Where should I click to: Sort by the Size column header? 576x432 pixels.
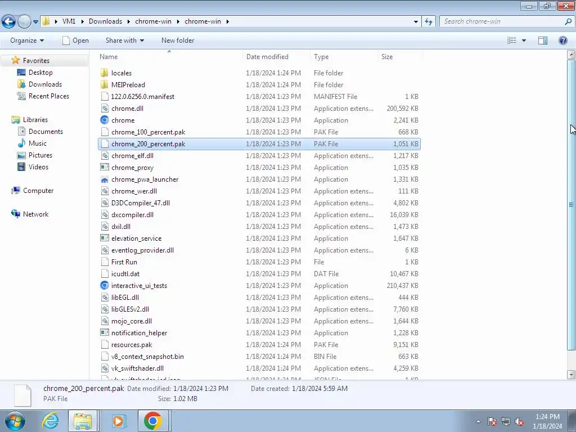click(387, 57)
